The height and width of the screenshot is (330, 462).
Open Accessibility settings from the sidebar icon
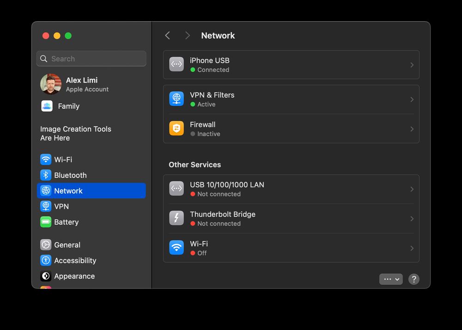46,260
